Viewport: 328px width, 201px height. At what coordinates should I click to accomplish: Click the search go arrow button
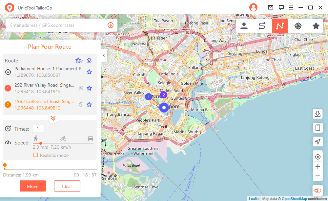point(111,25)
